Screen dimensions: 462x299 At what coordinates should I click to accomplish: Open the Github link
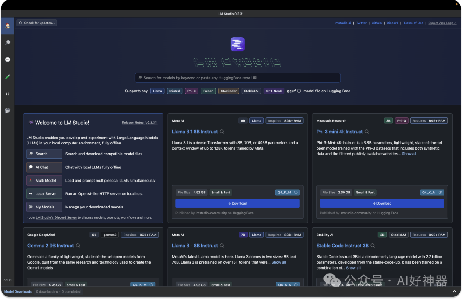[x=376, y=23]
